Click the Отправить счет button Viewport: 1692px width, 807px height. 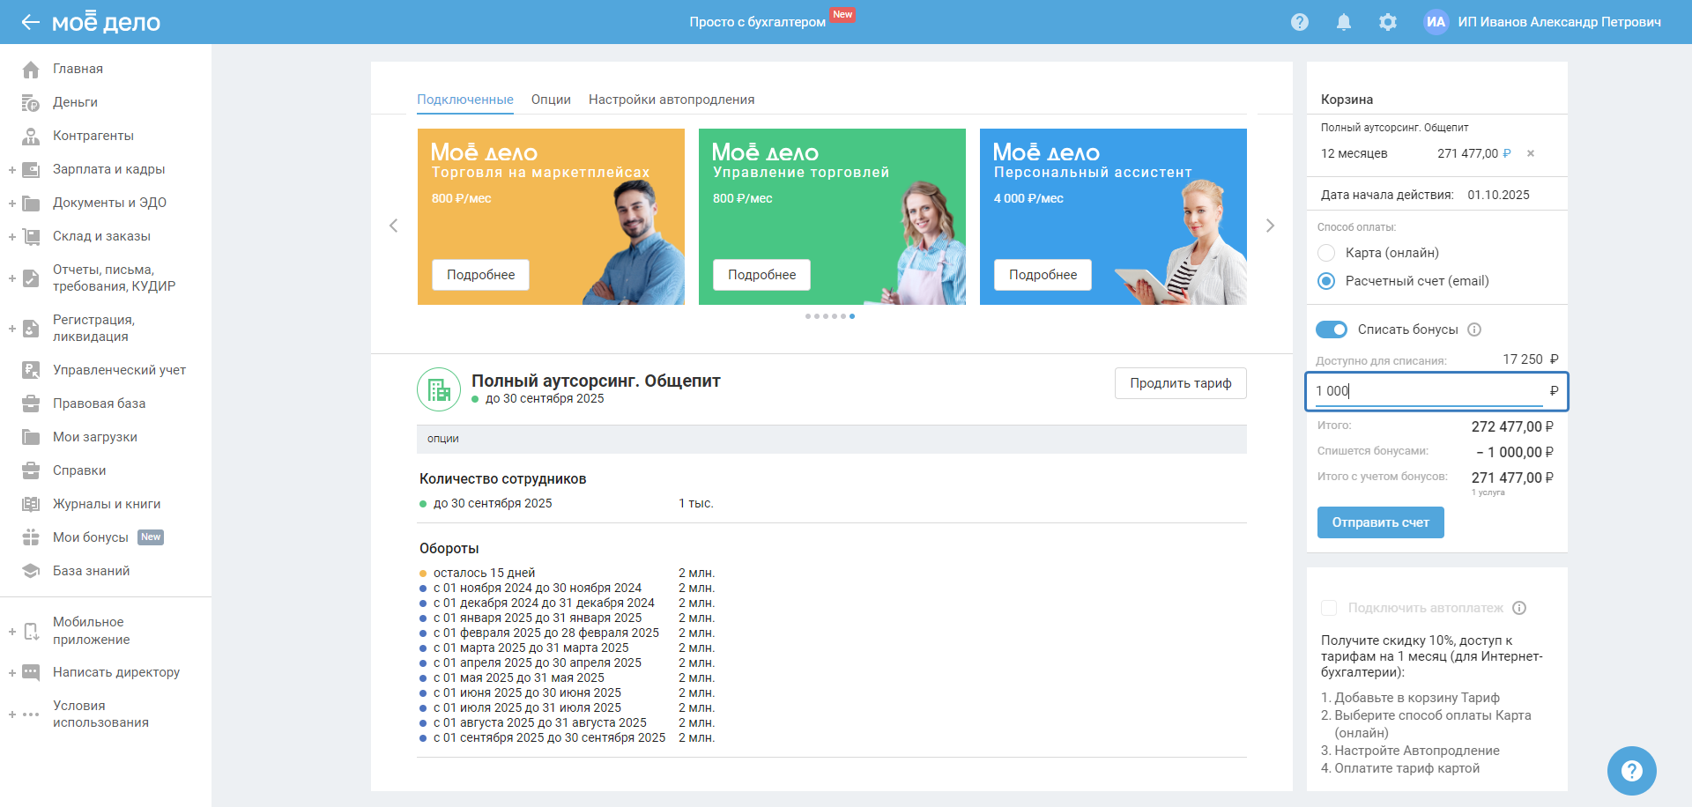1380,522
